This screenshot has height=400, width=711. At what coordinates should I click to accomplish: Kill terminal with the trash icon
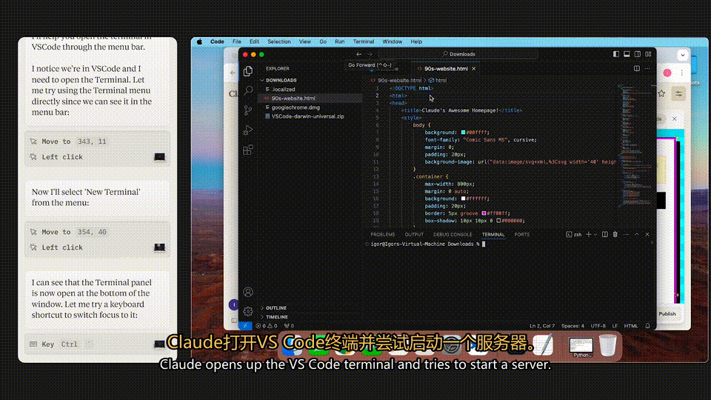point(615,235)
